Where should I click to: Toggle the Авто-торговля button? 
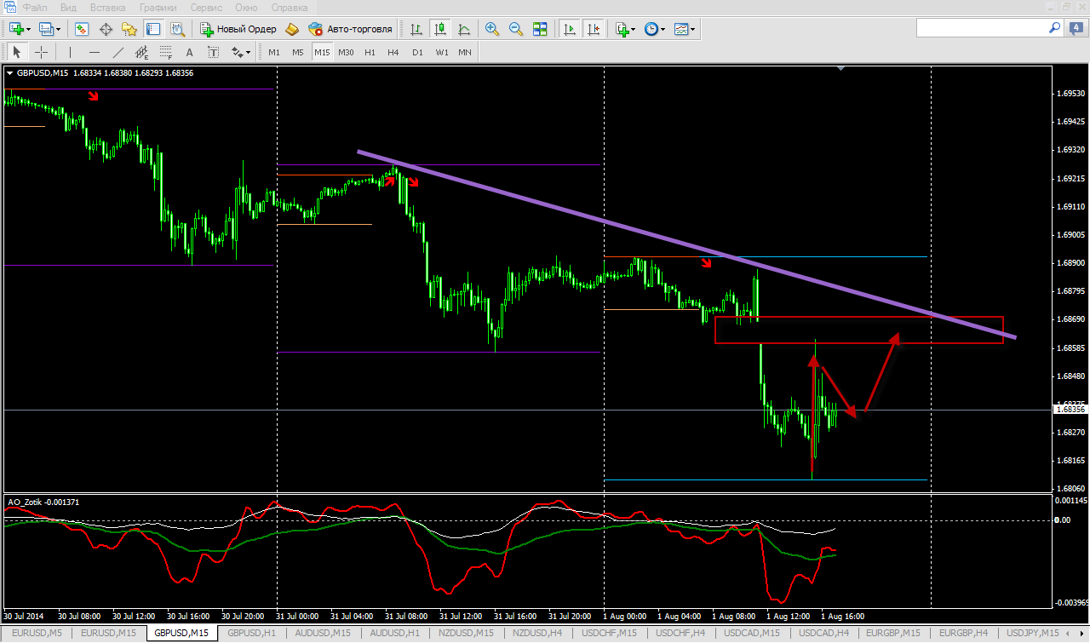click(350, 29)
